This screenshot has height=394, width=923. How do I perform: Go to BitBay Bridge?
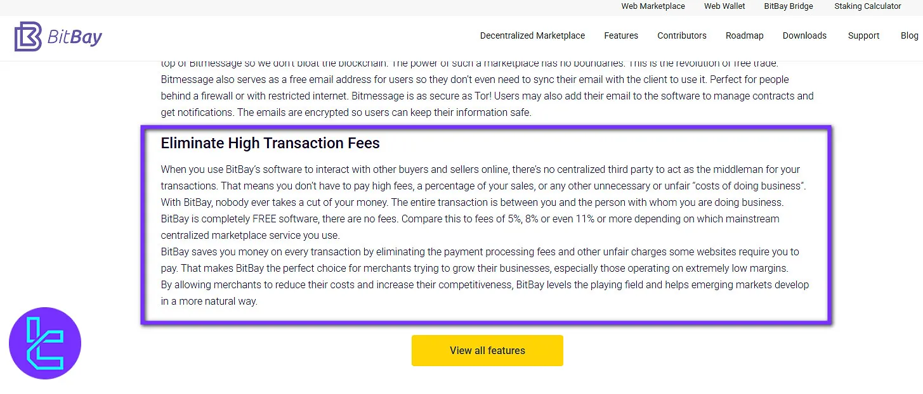click(x=789, y=6)
